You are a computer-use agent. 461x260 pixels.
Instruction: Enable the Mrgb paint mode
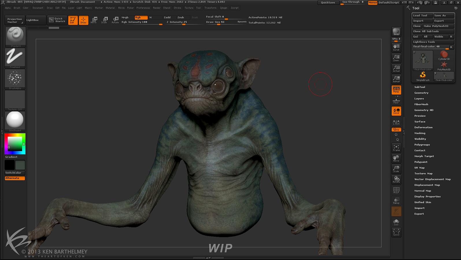[125, 18]
